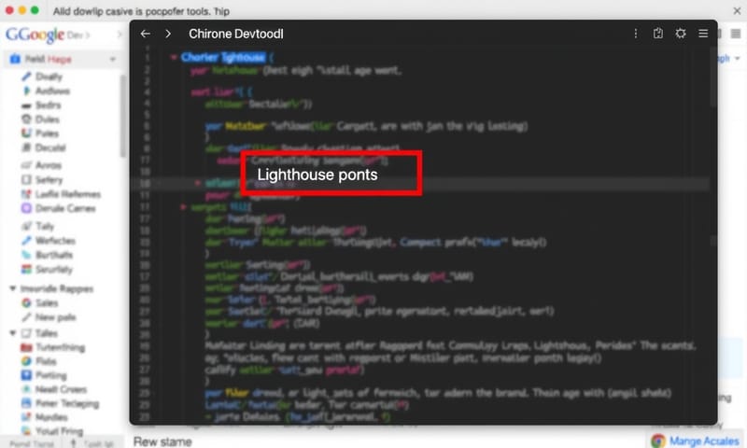The height and width of the screenshot is (448, 747).
Task: Open the dropdown behind Devtools at top right
Action: point(738,58)
